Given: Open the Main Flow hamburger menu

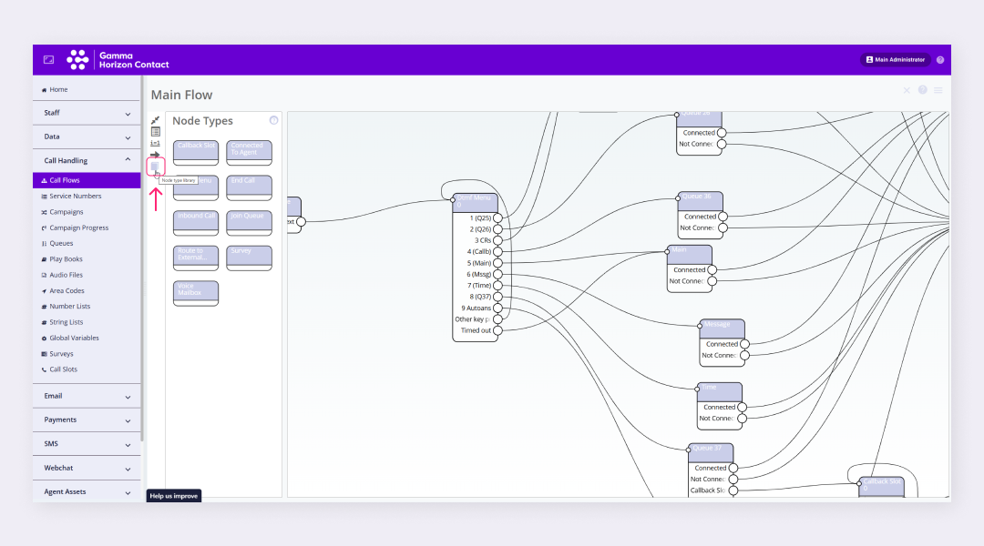Looking at the screenshot, I should 938,90.
